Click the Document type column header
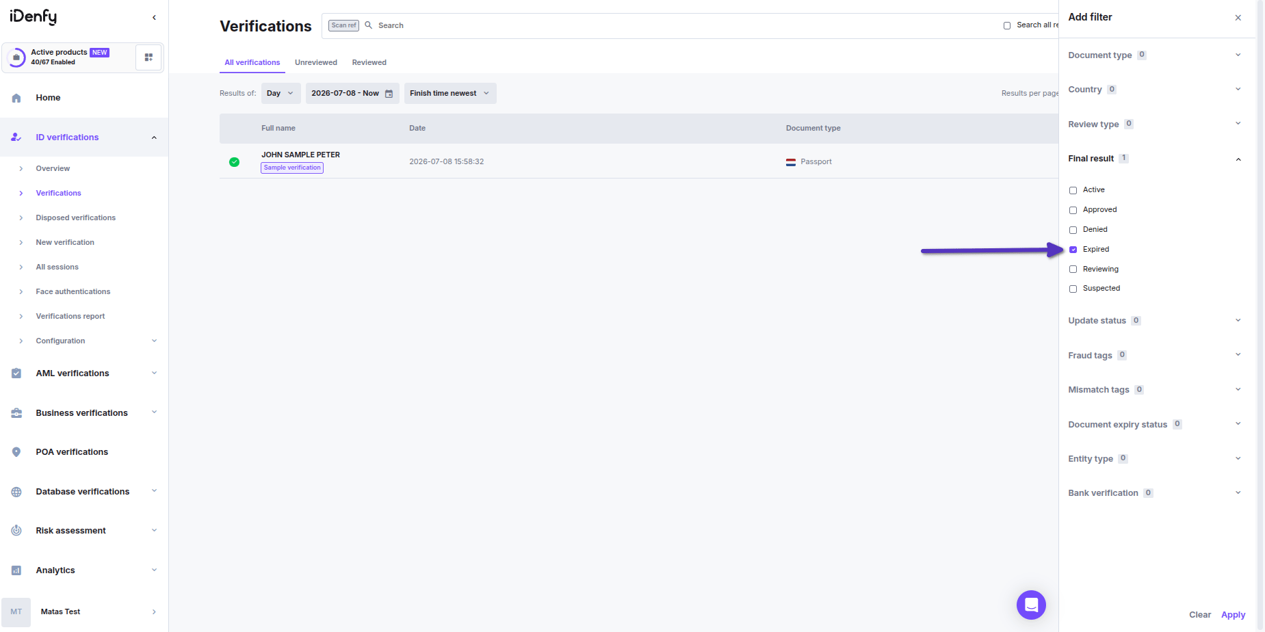 point(813,129)
